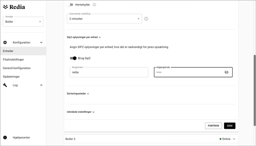Show info for Automatisk nulstilling
The height and width of the screenshot is (146, 256).
coord(146,19)
